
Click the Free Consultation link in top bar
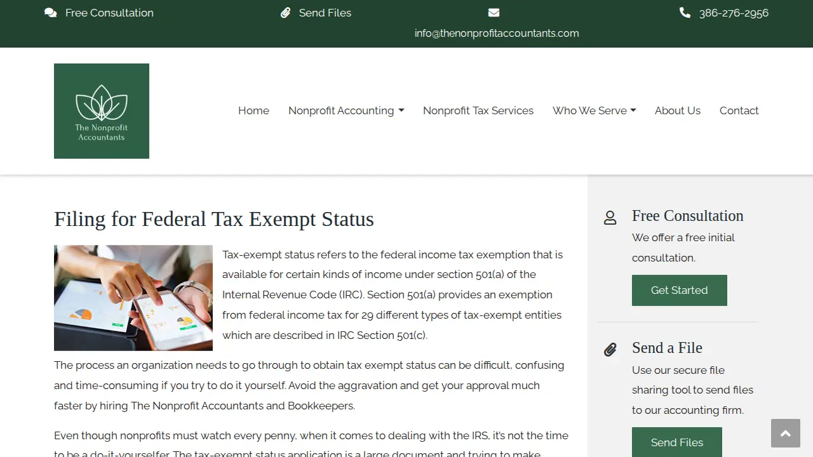coord(109,13)
